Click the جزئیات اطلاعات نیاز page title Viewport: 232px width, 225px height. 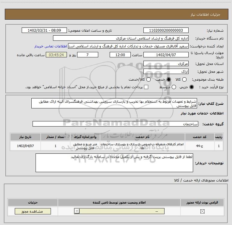click(205, 14)
